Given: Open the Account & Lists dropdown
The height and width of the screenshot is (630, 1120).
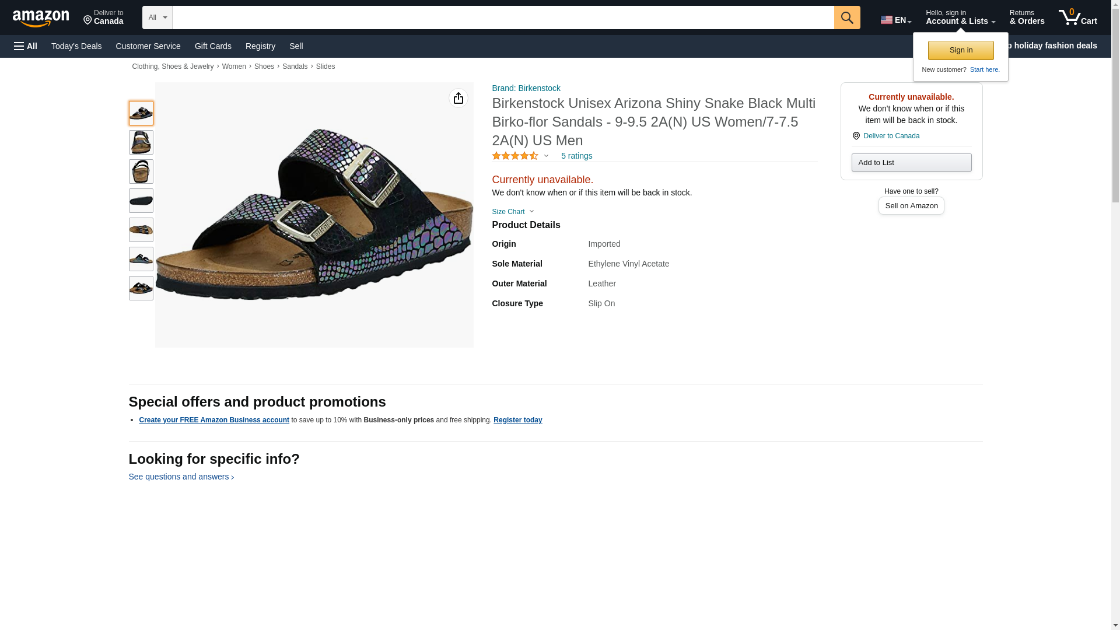Looking at the screenshot, I should point(960,17).
